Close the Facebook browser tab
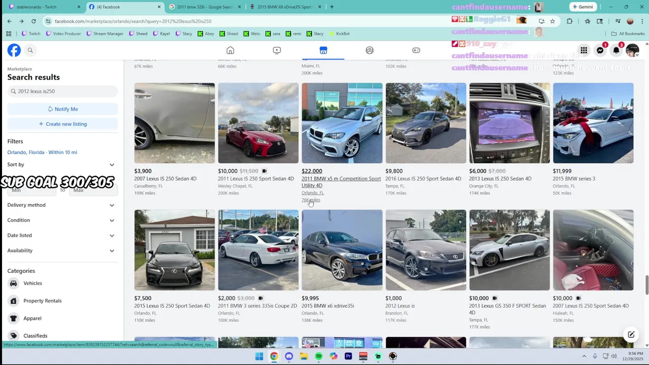Viewport: 649px width, 365px height. click(x=159, y=7)
